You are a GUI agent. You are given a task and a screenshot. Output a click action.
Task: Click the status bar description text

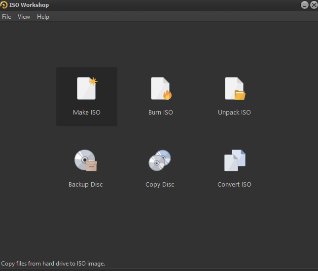pyautogui.click(x=53, y=264)
